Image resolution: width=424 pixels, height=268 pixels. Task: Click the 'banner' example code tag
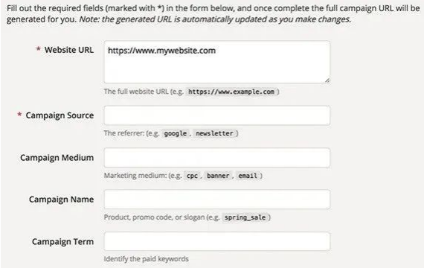tap(218, 176)
